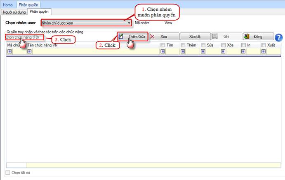
Task: Click the filter icon under Sửa column
Action: coord(203,52)
